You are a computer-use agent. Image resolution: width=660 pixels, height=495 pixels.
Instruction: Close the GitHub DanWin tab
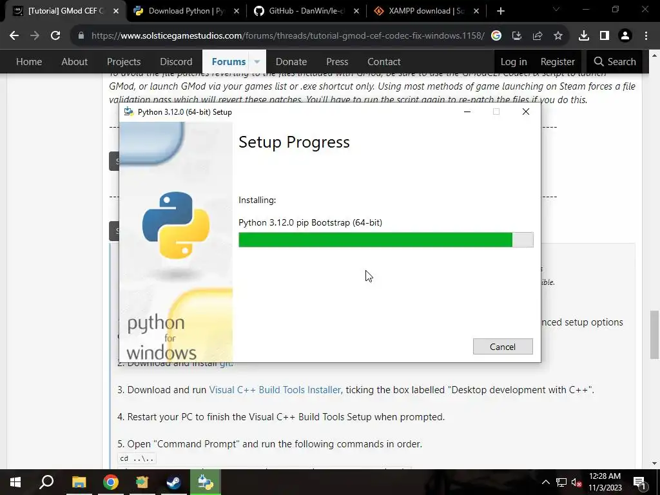(x=356, y=11)
